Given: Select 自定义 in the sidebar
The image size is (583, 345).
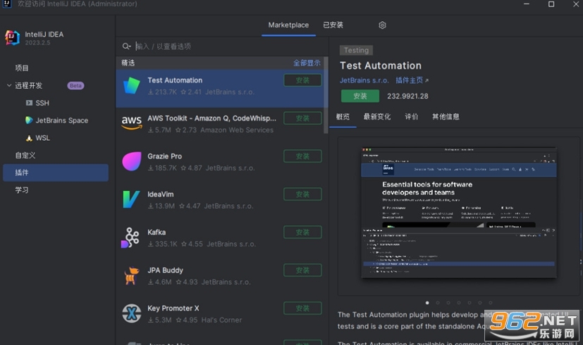Looking at the screenshot, I should (25, 155).
